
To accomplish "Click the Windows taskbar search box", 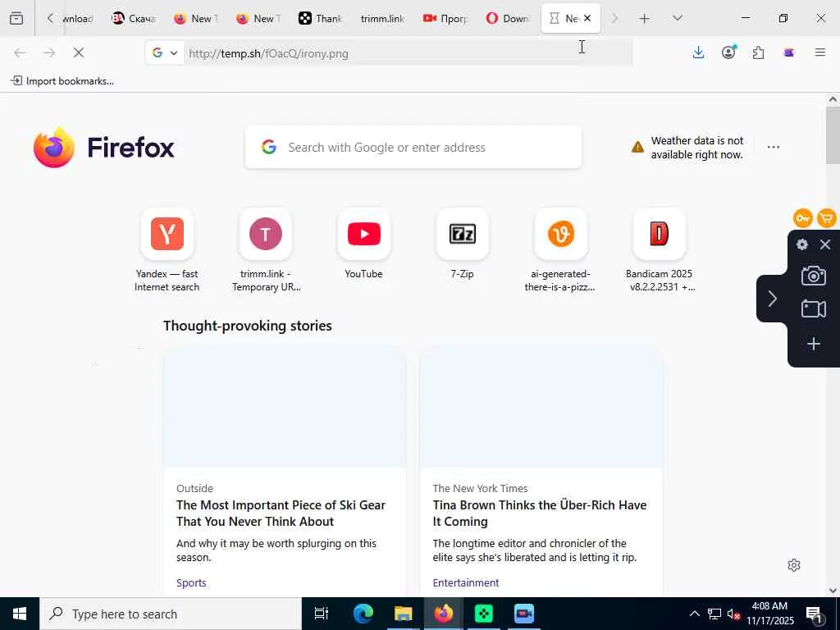I will [x=171, y=614].
